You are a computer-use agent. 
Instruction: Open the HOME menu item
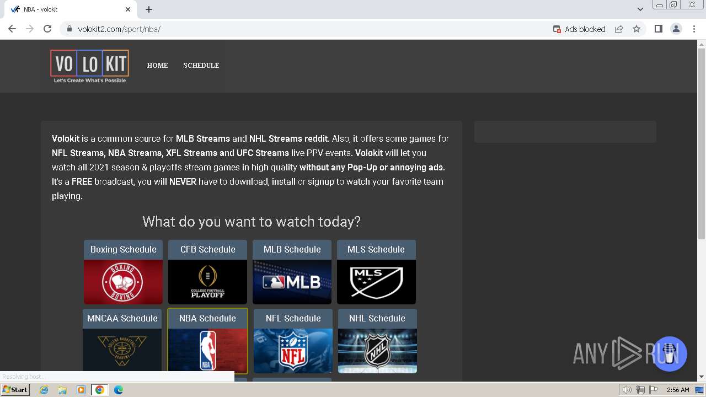tap(157, 65)
